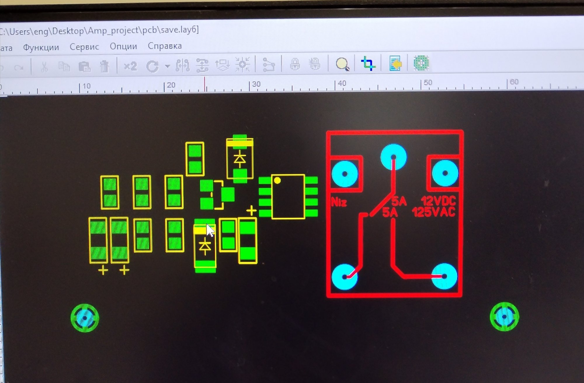Screen dimensions: 584x383
Task: Click the x2 duplicate icon
Action: tap(130, 66)
